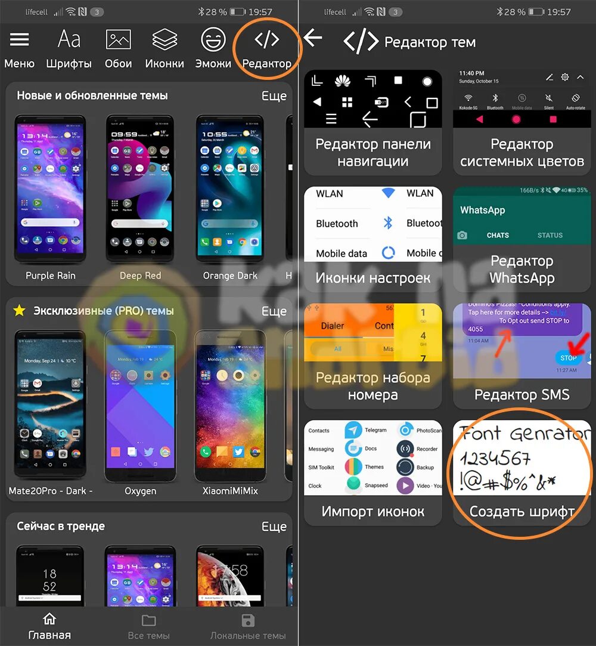Open the trending theme showing 18 52 clock
The height and width of the screenshot is (646, 596).
[50, 576]
